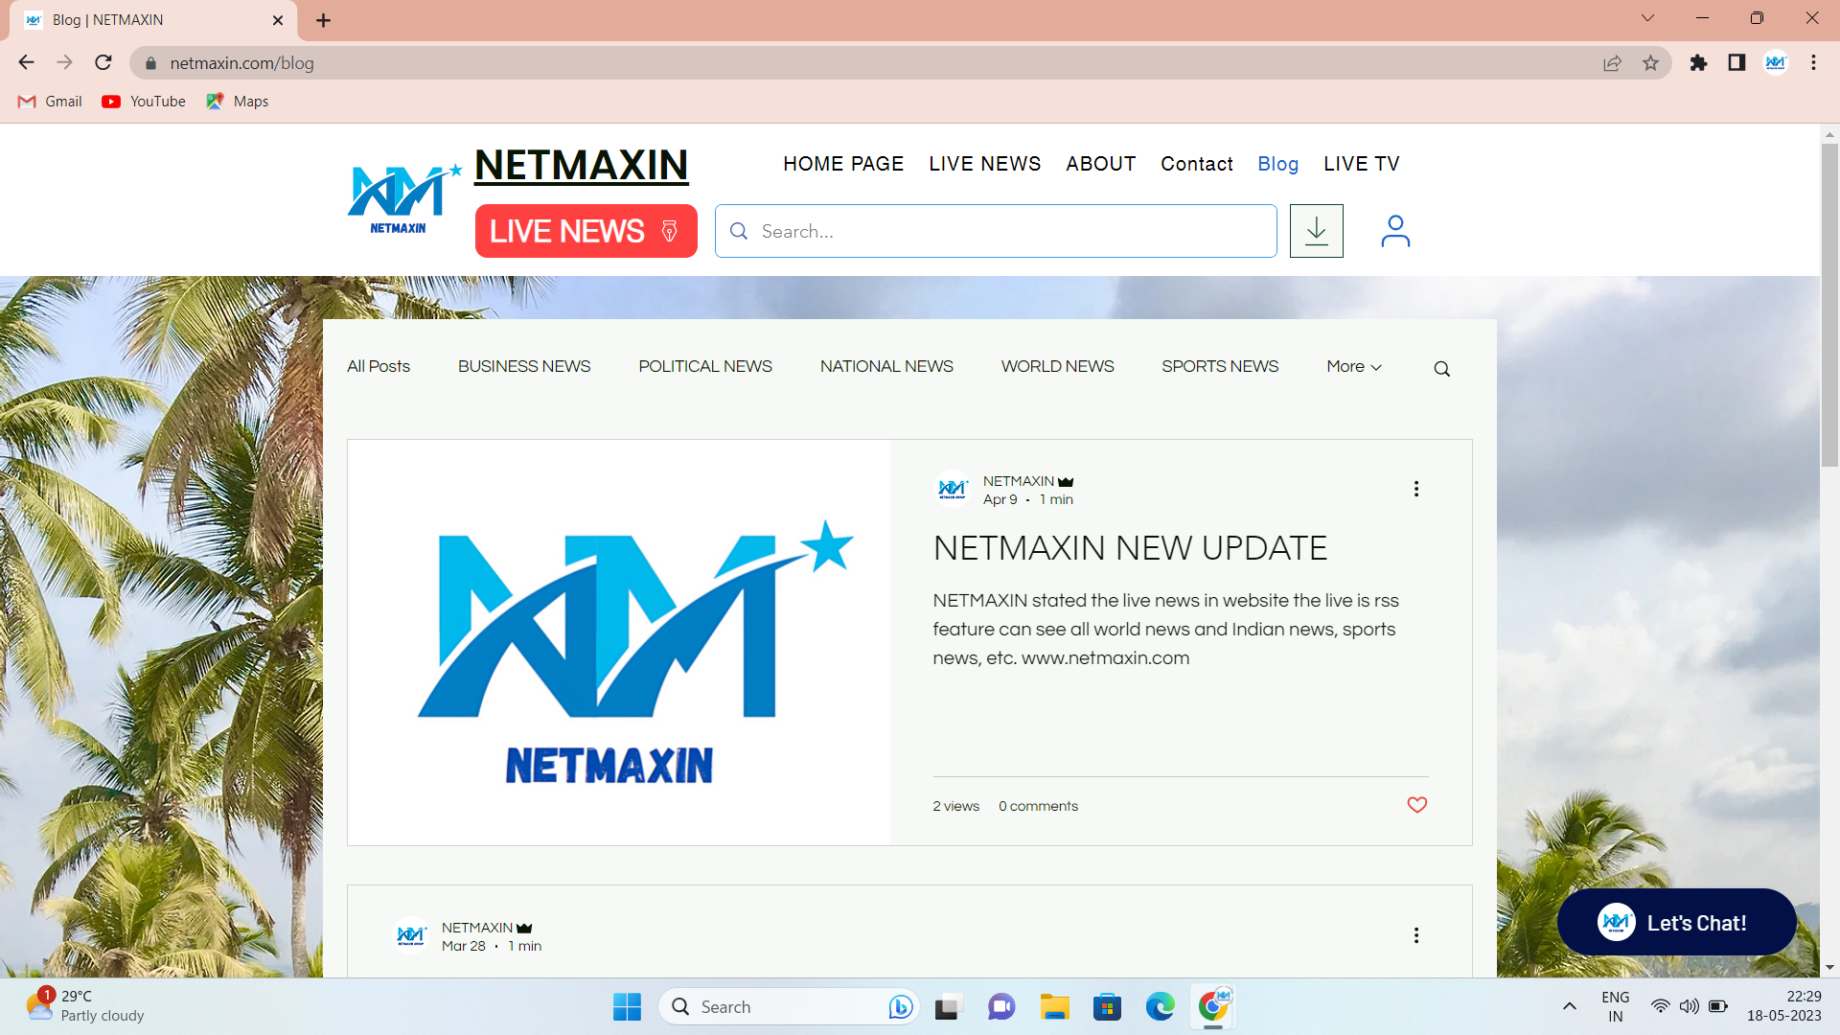This screenshot has width=1840, height=1035.
Task: Open more actions for the Mar 28 post
Action: click(1416, 935)
